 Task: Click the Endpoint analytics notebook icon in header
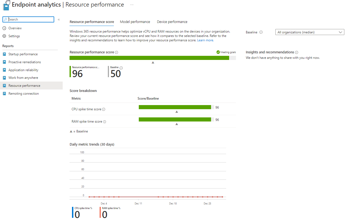[6, 6]
